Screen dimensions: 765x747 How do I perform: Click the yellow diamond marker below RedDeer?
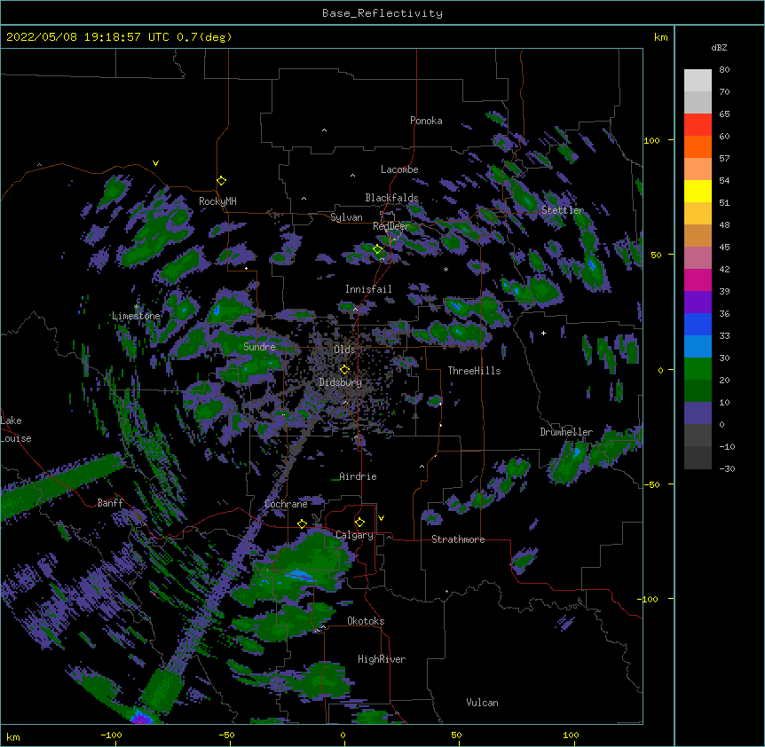point(378,249)
